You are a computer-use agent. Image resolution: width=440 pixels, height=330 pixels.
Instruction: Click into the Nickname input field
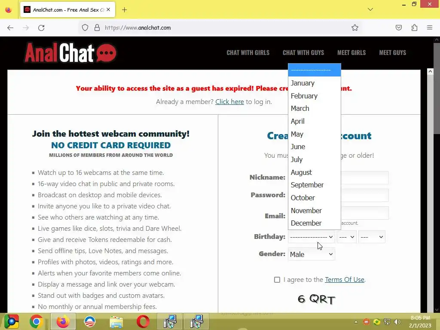tap(364, 177)
